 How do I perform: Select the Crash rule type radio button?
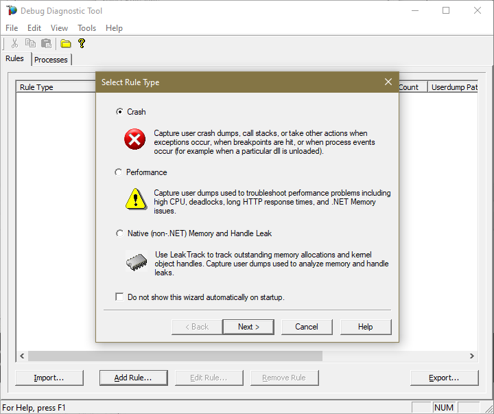119,112
